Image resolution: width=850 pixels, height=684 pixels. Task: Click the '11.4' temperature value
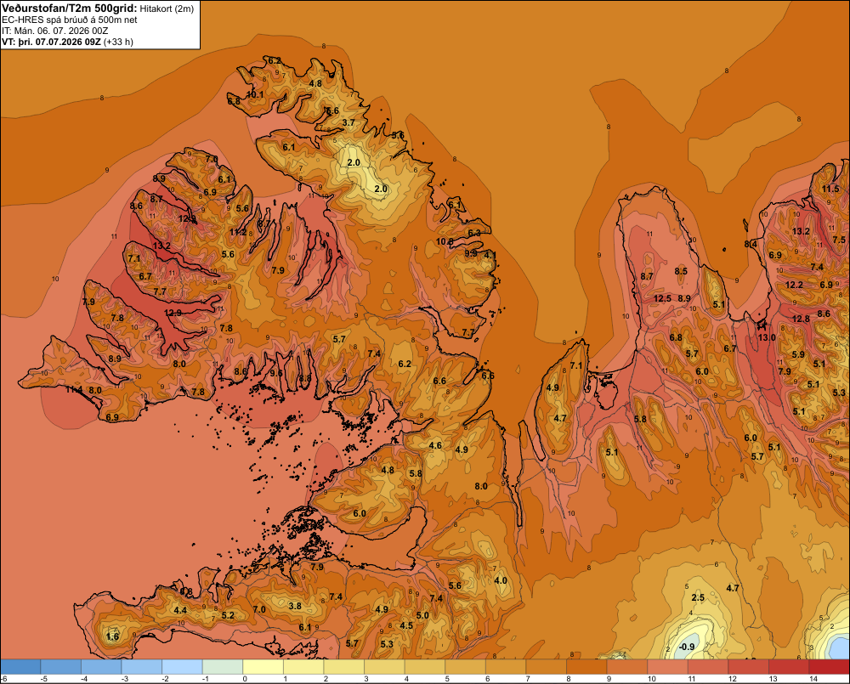pos(74,390)
